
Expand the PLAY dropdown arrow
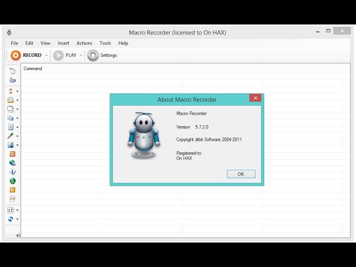point(81,56)
